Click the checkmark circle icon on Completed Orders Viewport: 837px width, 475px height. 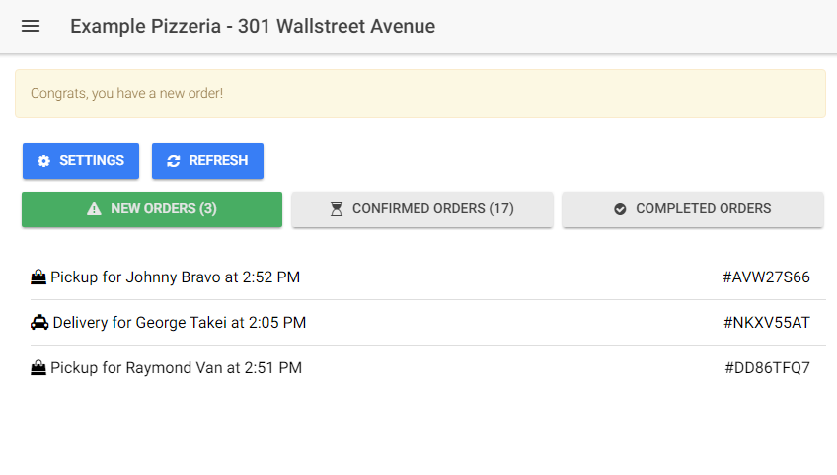tap(620, 209)
